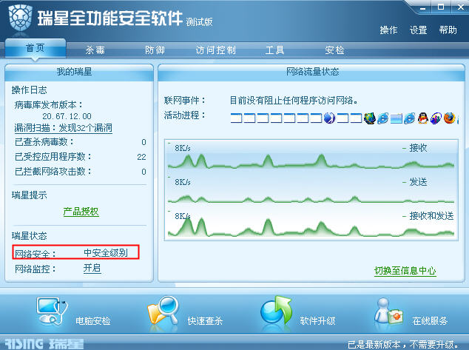The width and height of the screenshot is (469, 350).
Task: Click the 已查杀病毒数 count row
Action: 81,142
